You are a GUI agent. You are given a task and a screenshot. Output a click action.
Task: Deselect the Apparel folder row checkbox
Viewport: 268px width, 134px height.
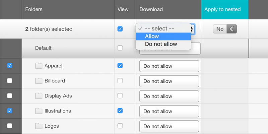click(10, 65)
